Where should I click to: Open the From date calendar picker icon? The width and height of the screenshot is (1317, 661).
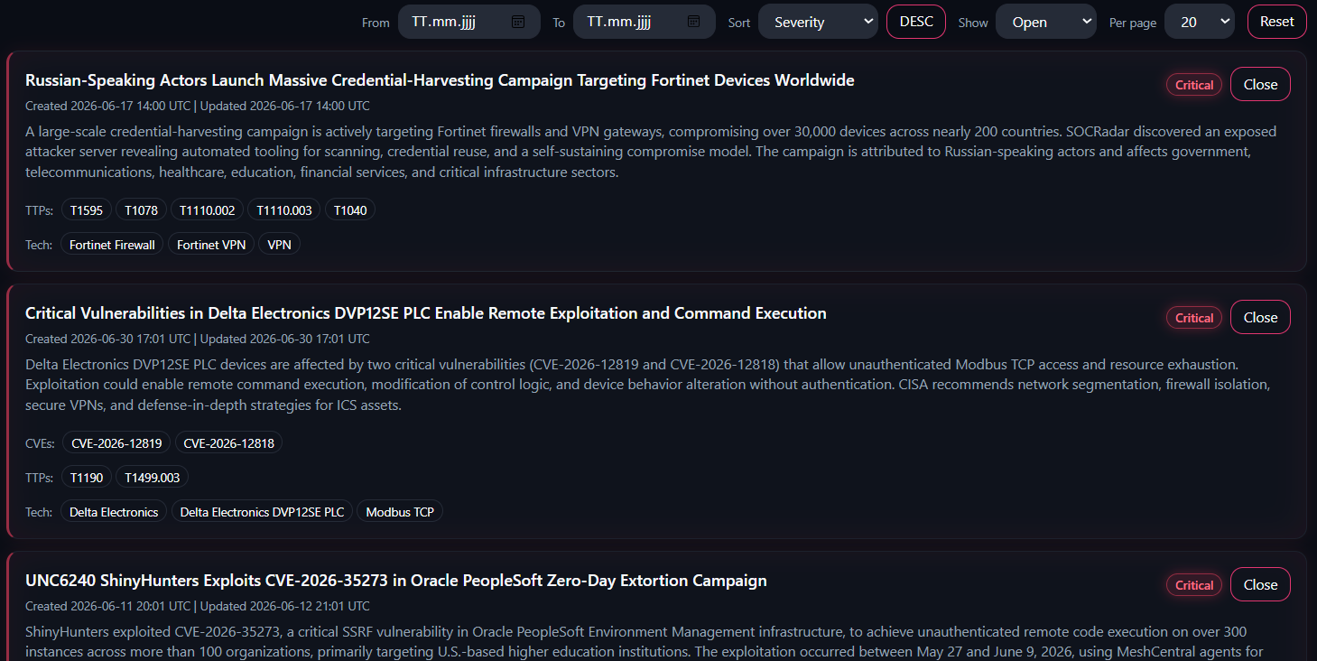(518, 22)
